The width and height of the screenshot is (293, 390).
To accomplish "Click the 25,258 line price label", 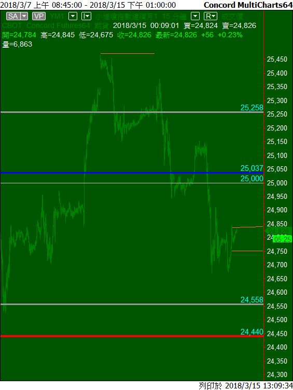I will [252, 108].
